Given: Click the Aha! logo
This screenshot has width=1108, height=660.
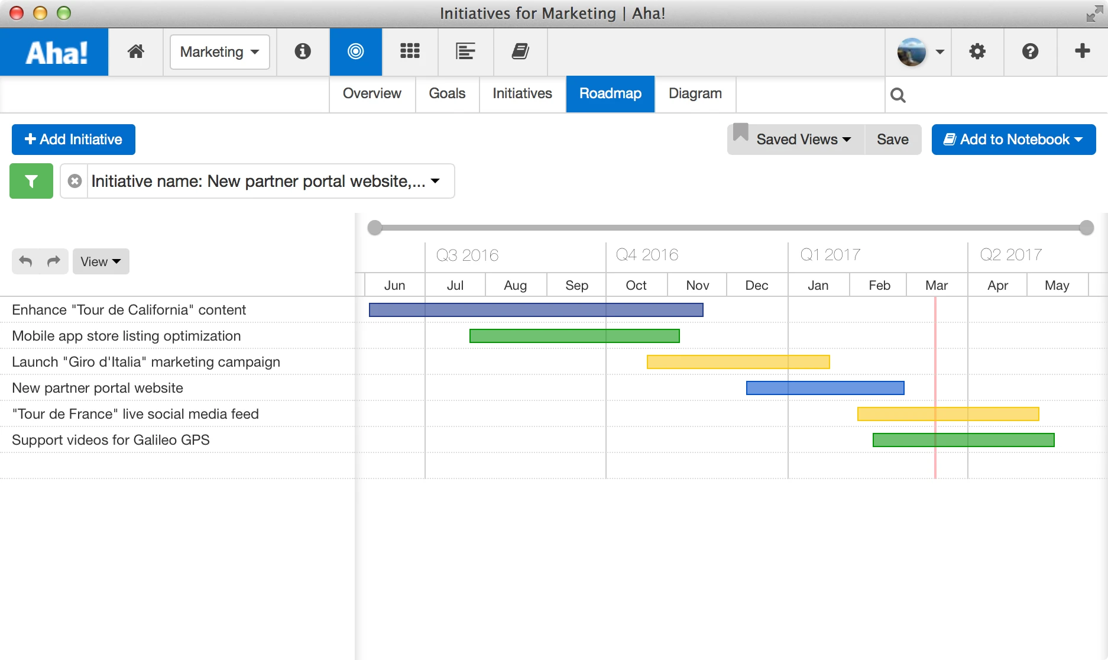Looking at the screenshot, I should tap(54, 52).
